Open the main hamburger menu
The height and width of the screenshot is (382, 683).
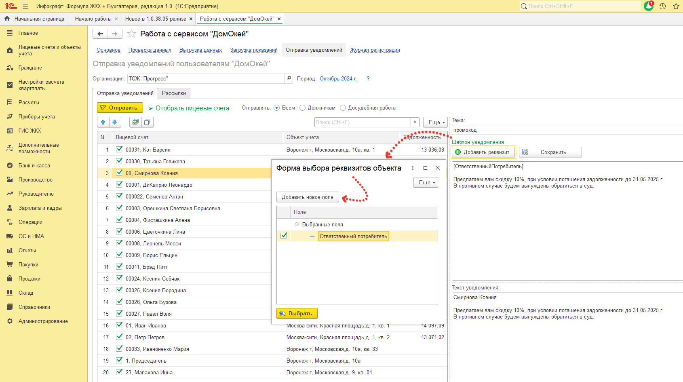(x=25, y=6)
